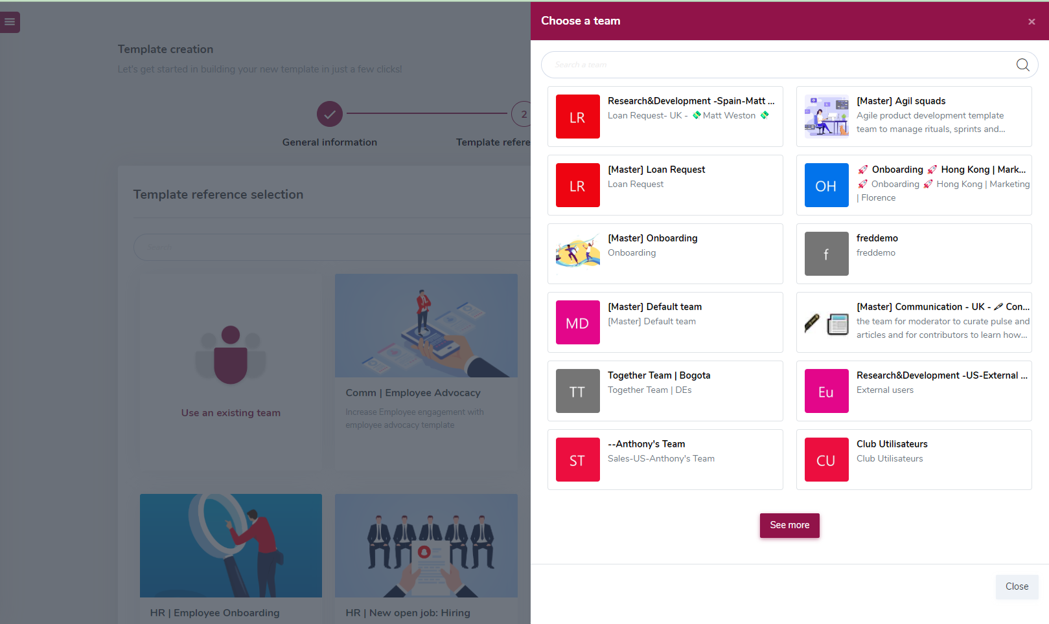This screenshot has height=624, width=1049.
Task: Click Use an existing team option
Action: coord(231,413)
